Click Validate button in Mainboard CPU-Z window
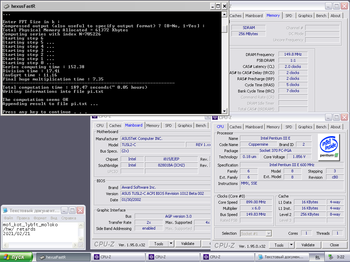The width and height of the screenshot is (350, 262). (188, 244)
